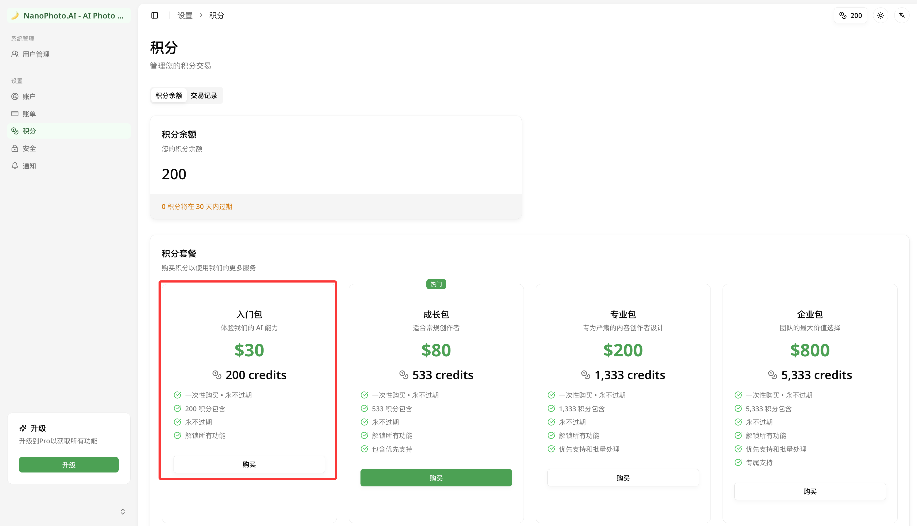The width and height of the screenshot is (917, 526).
Task: Click the 设置 breadcrumb link
Action: tap(185, 16)
